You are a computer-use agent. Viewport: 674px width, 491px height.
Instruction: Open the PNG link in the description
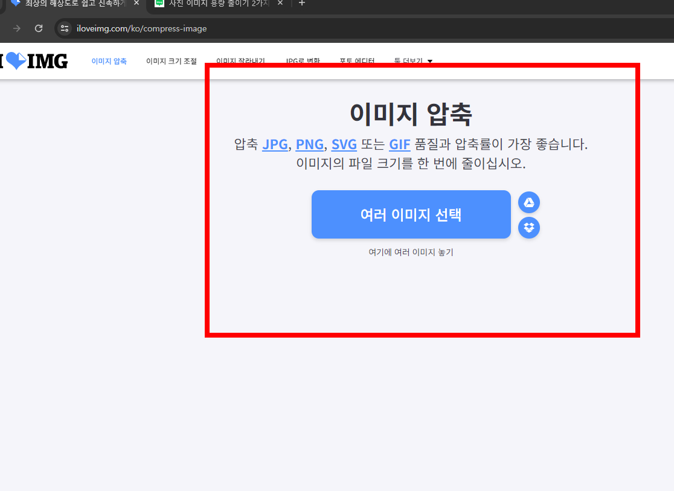(x=310, y=144)
